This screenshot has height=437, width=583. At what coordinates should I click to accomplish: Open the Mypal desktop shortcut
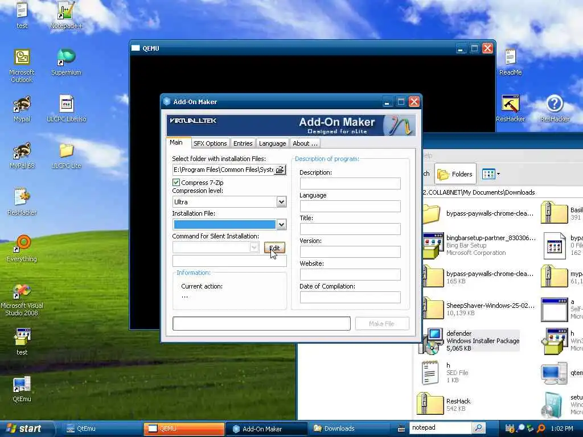pos(22,109)
